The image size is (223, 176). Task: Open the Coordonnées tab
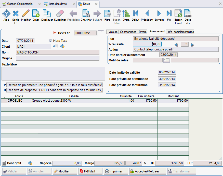(x=128, y=32)
